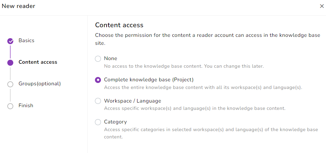Click the filled Content access step dot
This screenshot has height=153, width=326.
(x=10, y=63)
